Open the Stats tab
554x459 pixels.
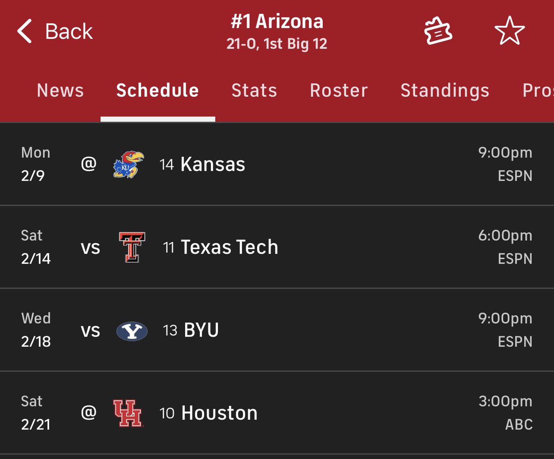(x=254, y=90)
